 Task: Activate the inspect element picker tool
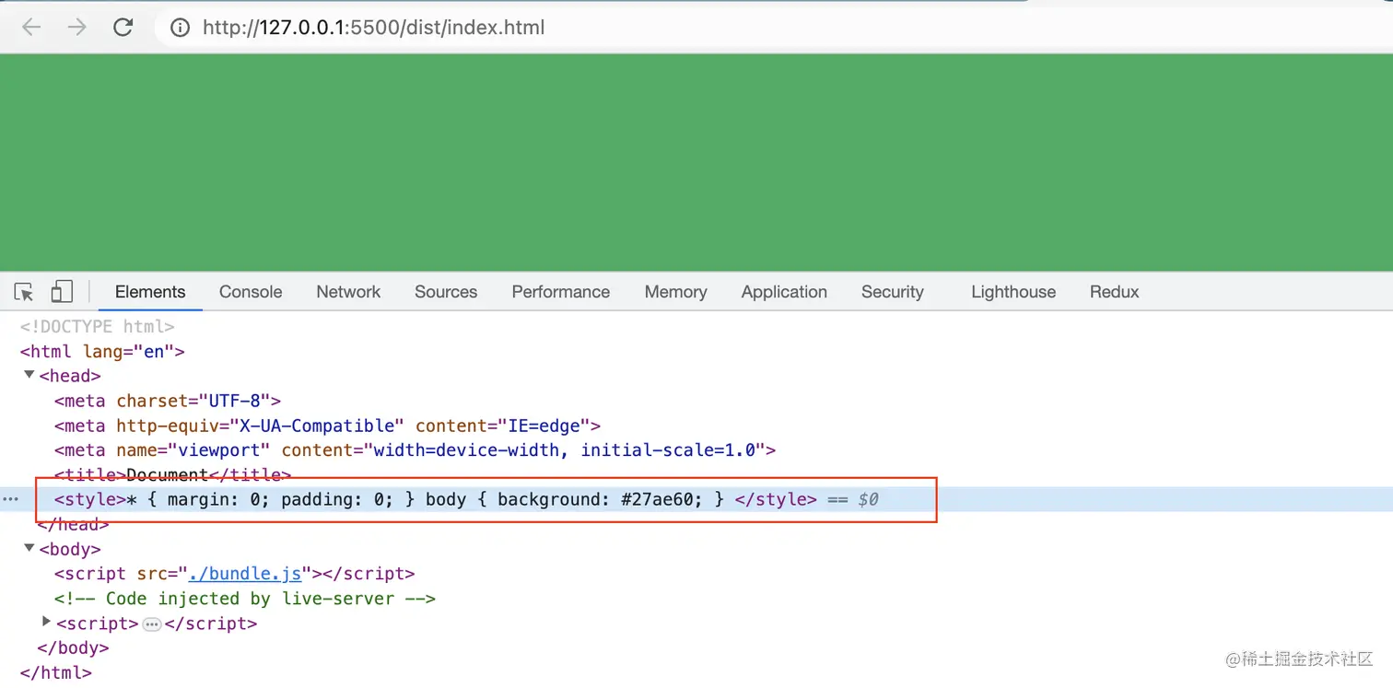25,292
